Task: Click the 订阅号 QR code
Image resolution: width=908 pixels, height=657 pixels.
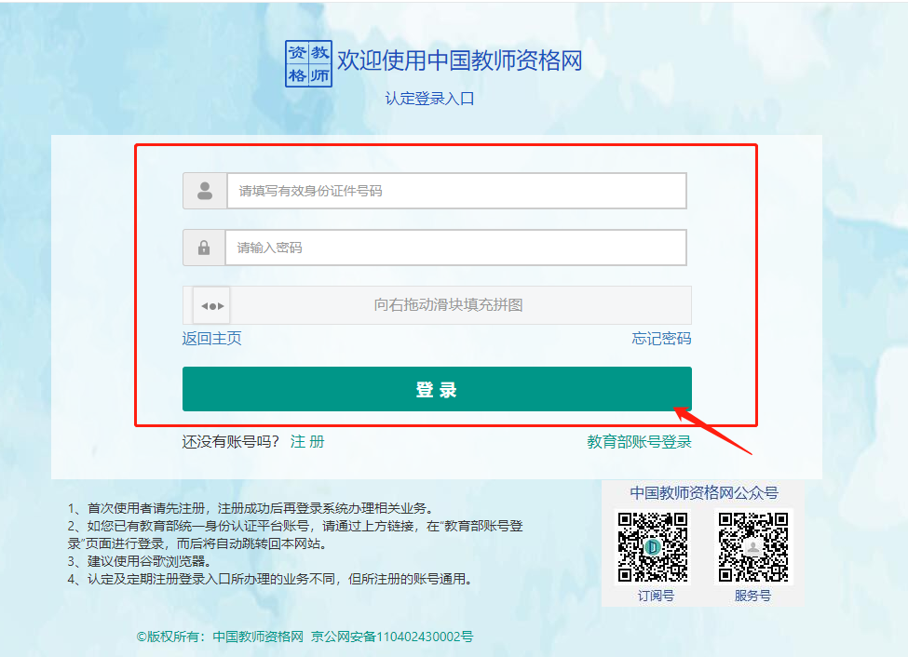Action: [x=653, y=547]
